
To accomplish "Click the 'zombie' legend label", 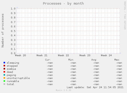I will [11, 69].
